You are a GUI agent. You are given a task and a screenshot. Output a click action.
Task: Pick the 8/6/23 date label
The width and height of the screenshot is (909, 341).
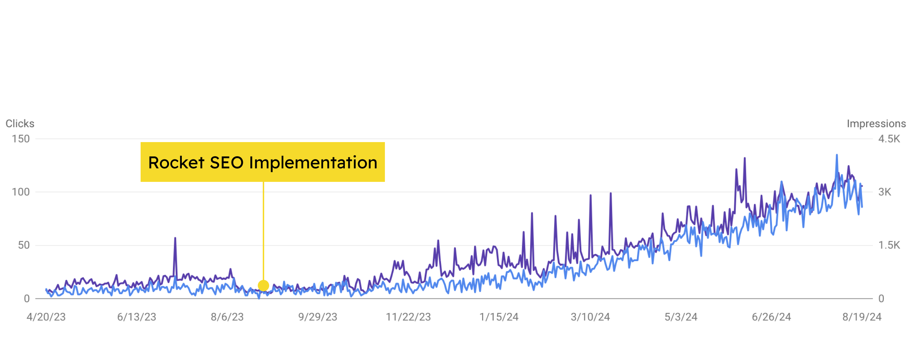[x=227, y=317]
